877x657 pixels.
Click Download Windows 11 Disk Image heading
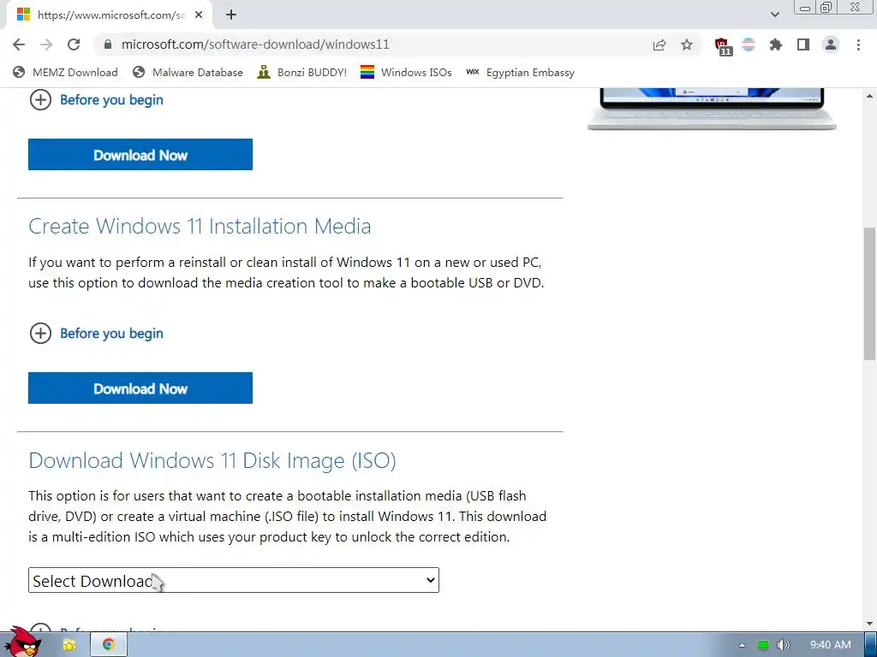coord(212,461)
